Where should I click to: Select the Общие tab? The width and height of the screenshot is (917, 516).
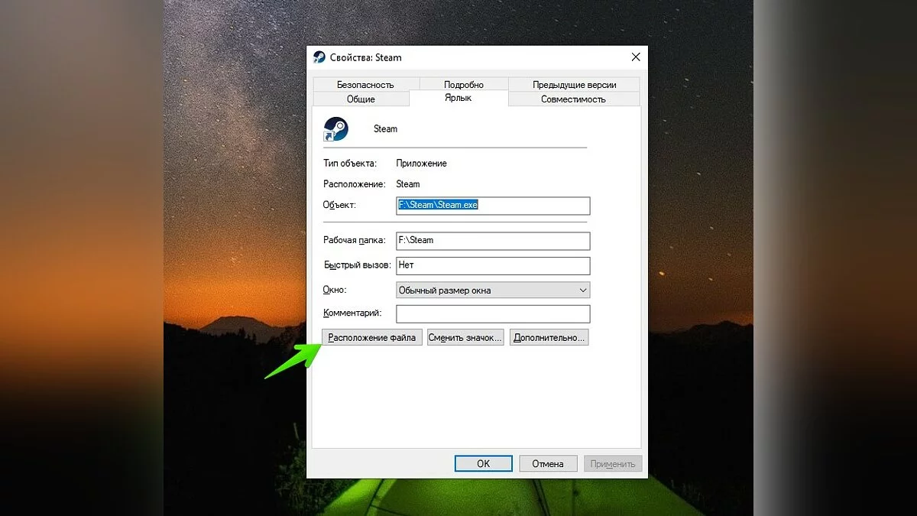tap(361, 99)
